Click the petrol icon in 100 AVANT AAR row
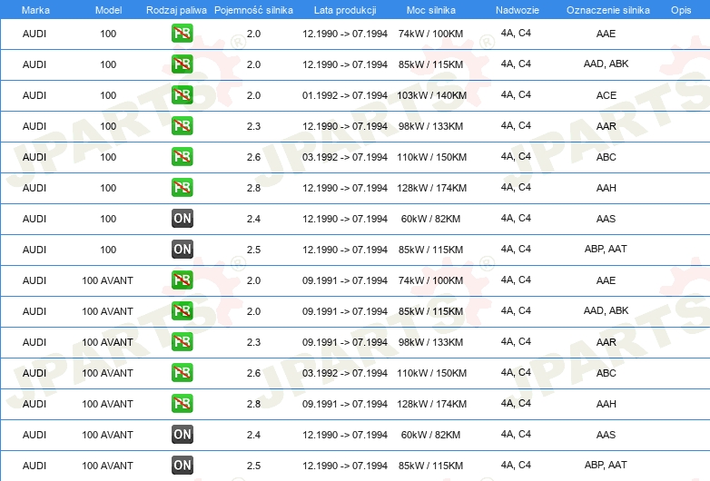 pos(182,341)
